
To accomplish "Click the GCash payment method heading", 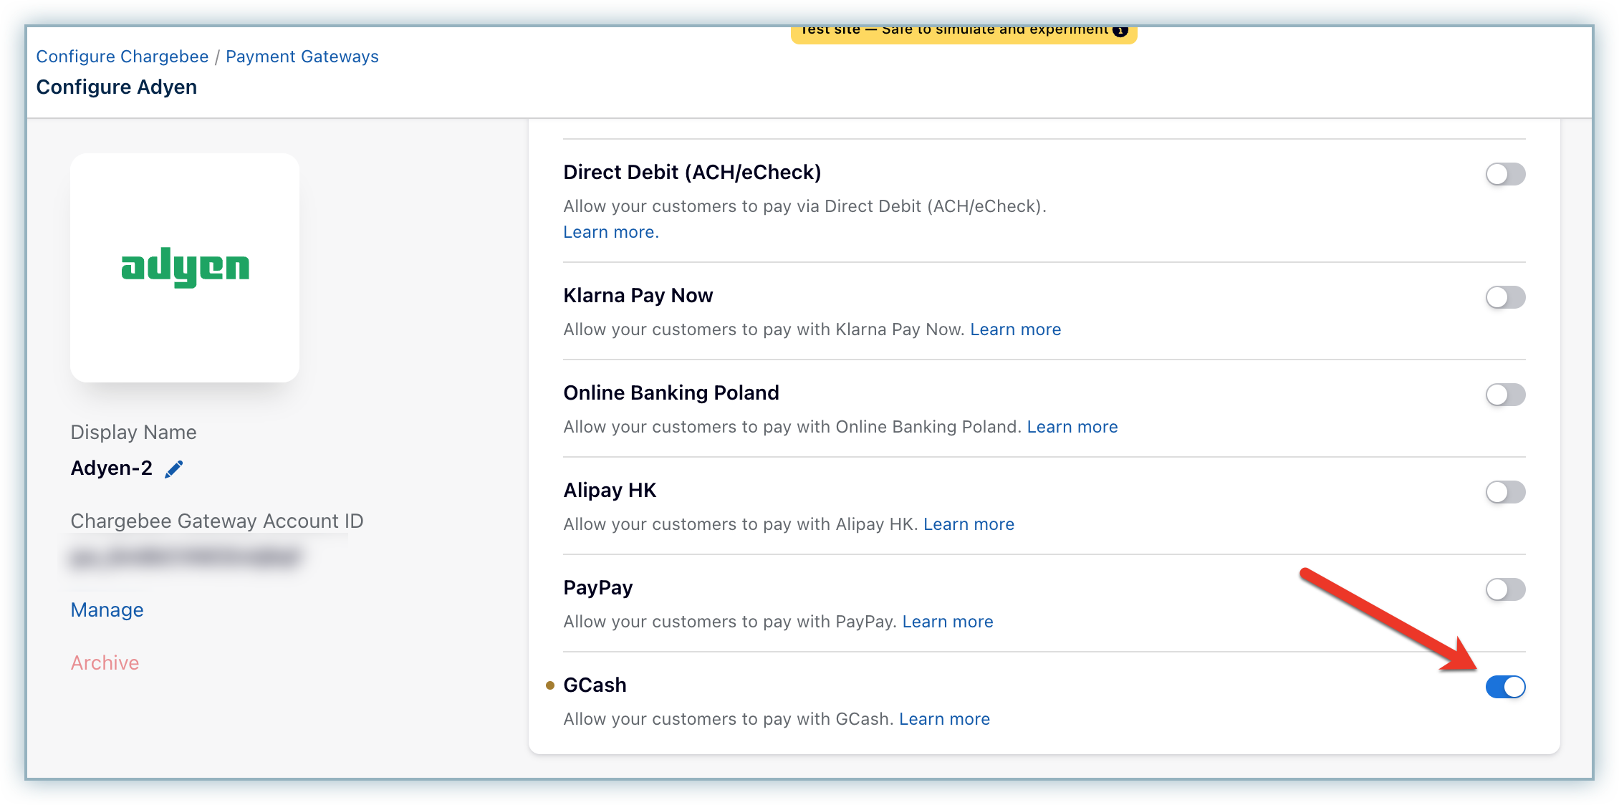I will tap(595, 685).
